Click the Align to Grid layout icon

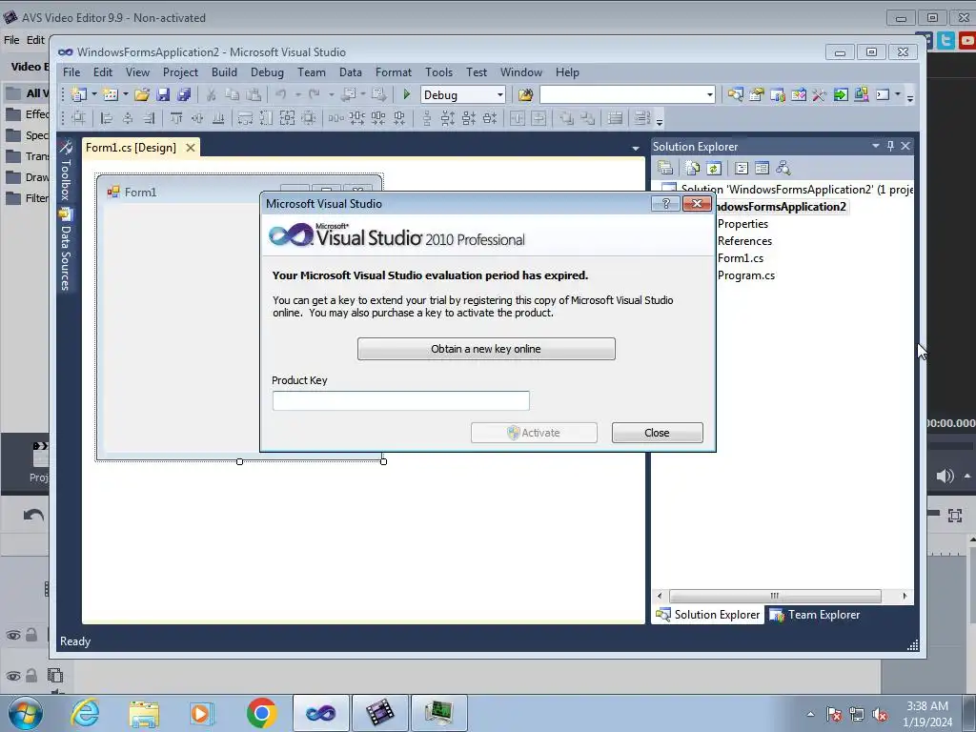coord(78,117)
